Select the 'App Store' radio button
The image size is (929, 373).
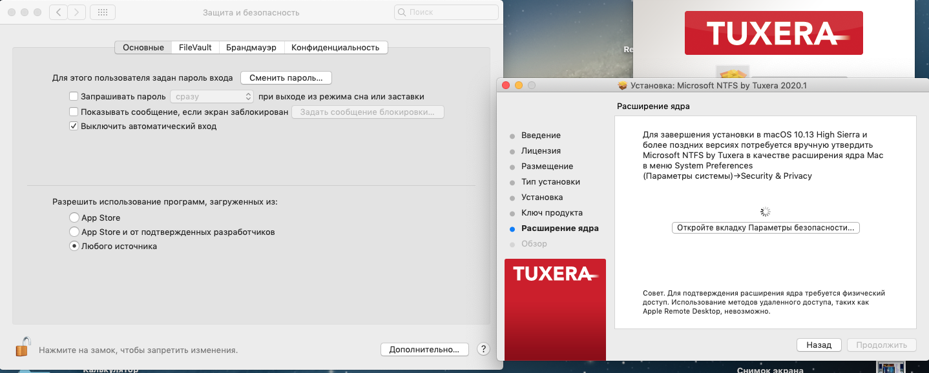pos(74,218)
